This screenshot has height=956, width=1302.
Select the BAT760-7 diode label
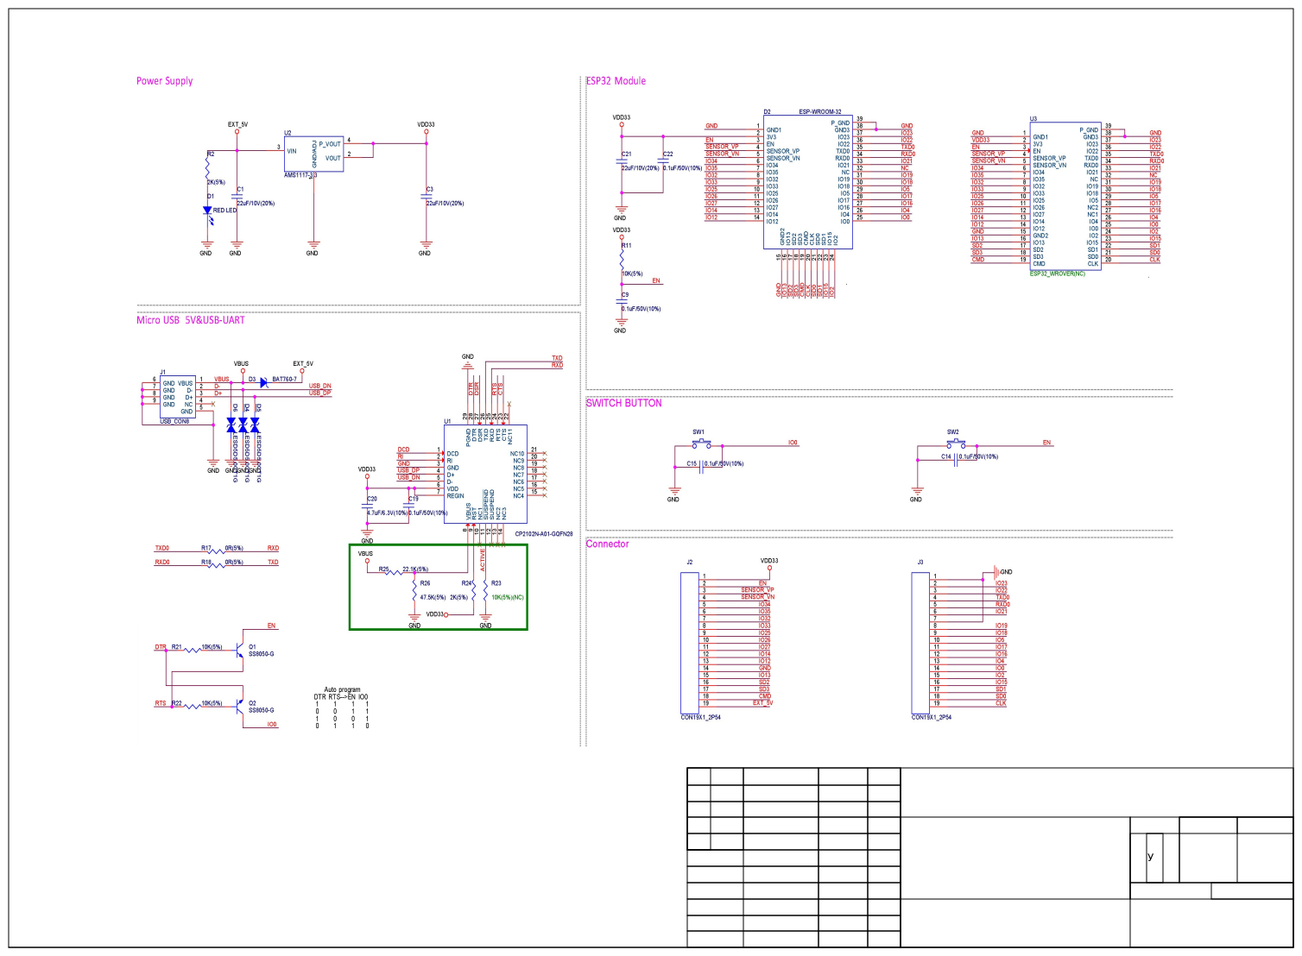[x=284, y=379]
